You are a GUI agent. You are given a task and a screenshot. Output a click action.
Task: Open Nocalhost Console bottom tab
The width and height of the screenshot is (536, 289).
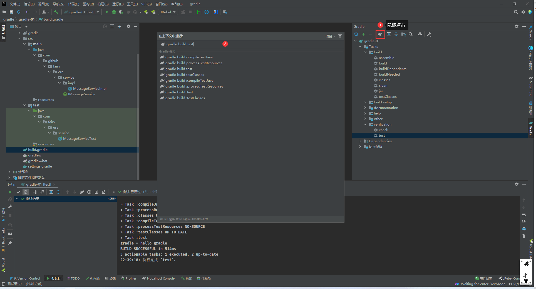(x=158, y=278)
